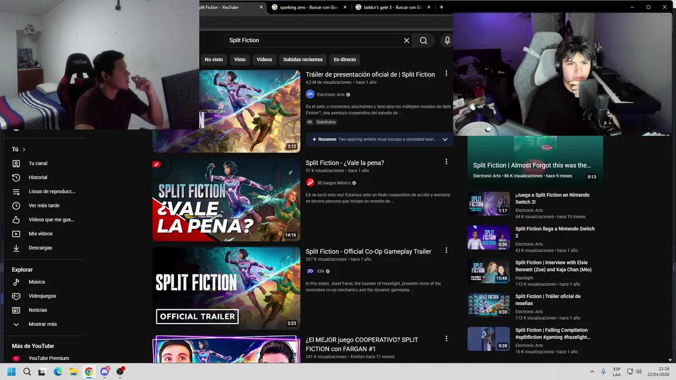This screenshot has width=676, height=380.
Task: Play the OFFICIAL TRAILER thumbnail
Action: [227, 288]
